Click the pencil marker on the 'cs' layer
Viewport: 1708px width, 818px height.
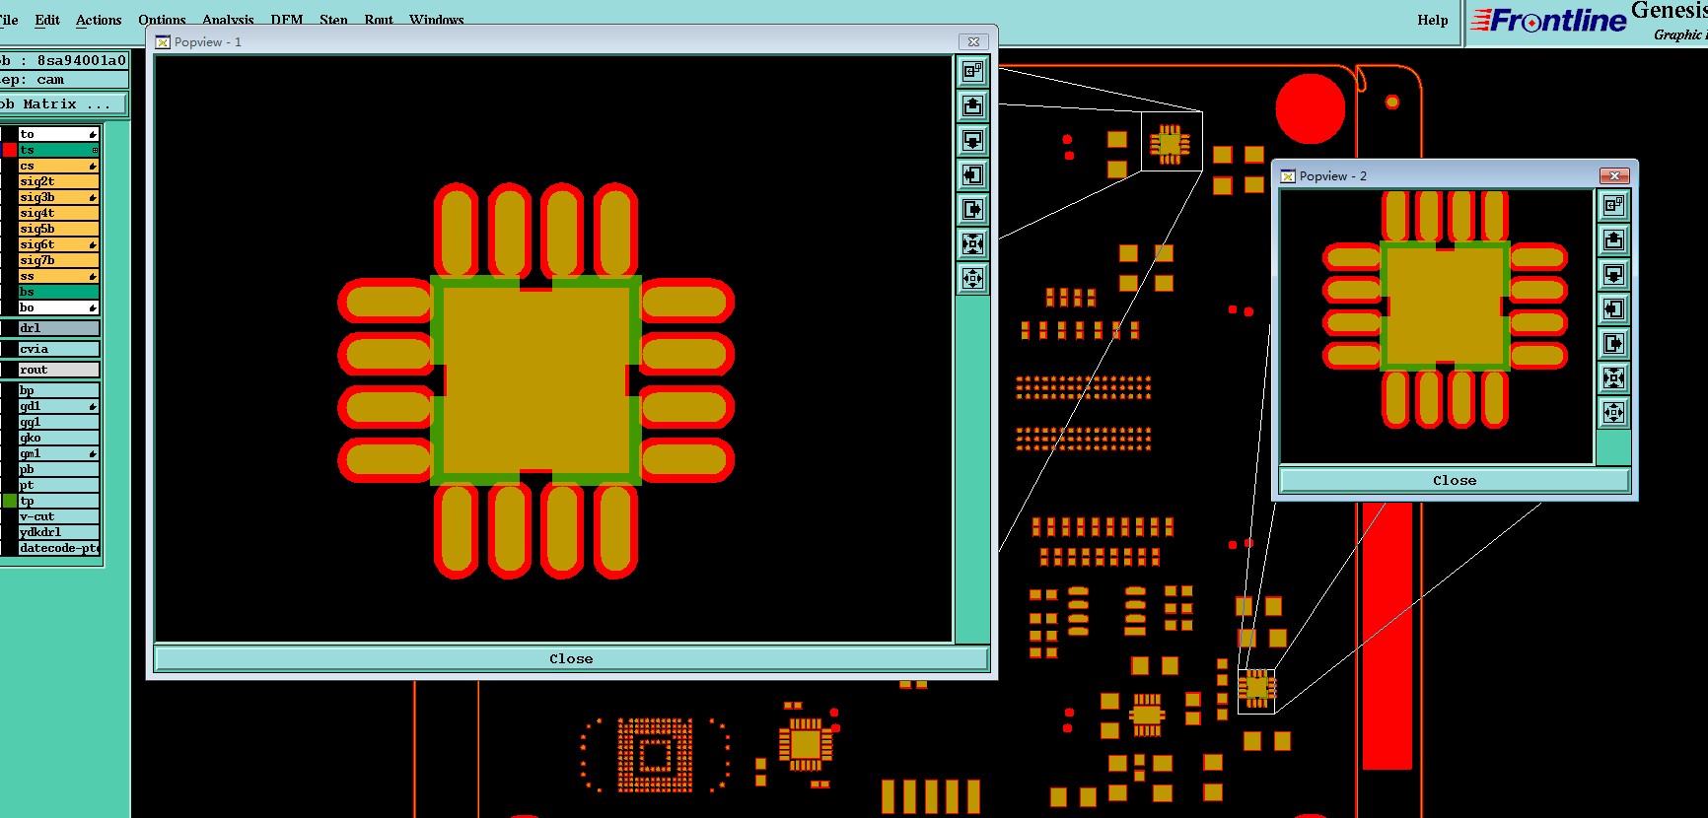pyautogui.click(x=93, y=166)
